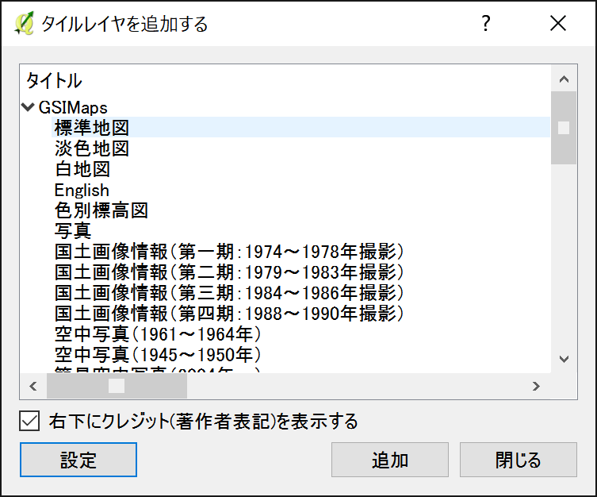
Task: Select 空中写真 (1945～1950年) layer
Action: pyautogui.click(x=158, y=355)
